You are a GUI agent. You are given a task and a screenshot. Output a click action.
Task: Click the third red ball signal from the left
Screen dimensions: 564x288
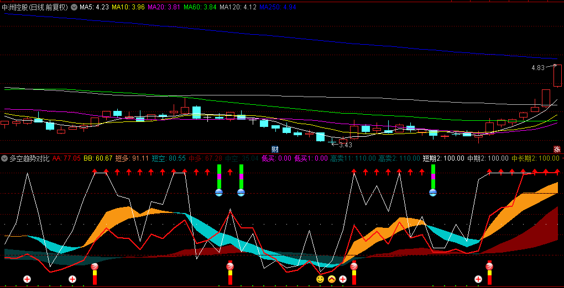(354, 266)
